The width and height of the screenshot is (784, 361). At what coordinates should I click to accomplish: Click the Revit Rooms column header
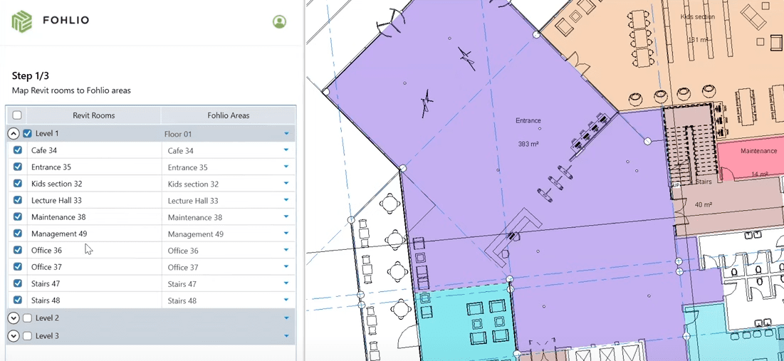tap(93, 115)
